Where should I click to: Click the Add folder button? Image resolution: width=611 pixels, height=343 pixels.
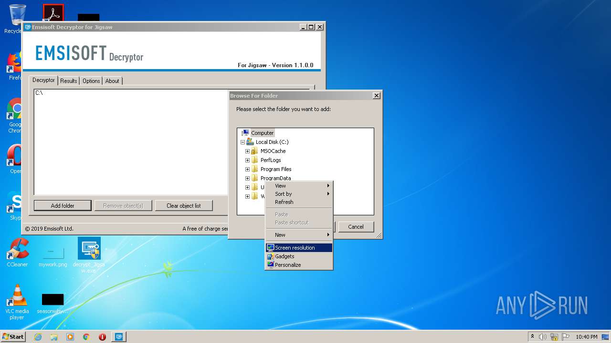point(63,206)
